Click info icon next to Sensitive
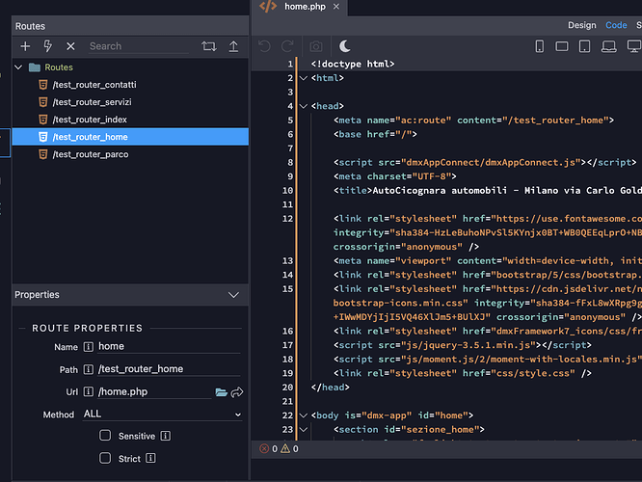This screenshot has width=642, height=482. 166,436
